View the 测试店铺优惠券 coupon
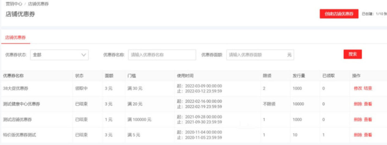The height and width of the screenshot is (145, 387). pyautogui.click(x=368, y=119)
